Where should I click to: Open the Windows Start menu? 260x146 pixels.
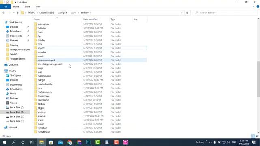4,142
